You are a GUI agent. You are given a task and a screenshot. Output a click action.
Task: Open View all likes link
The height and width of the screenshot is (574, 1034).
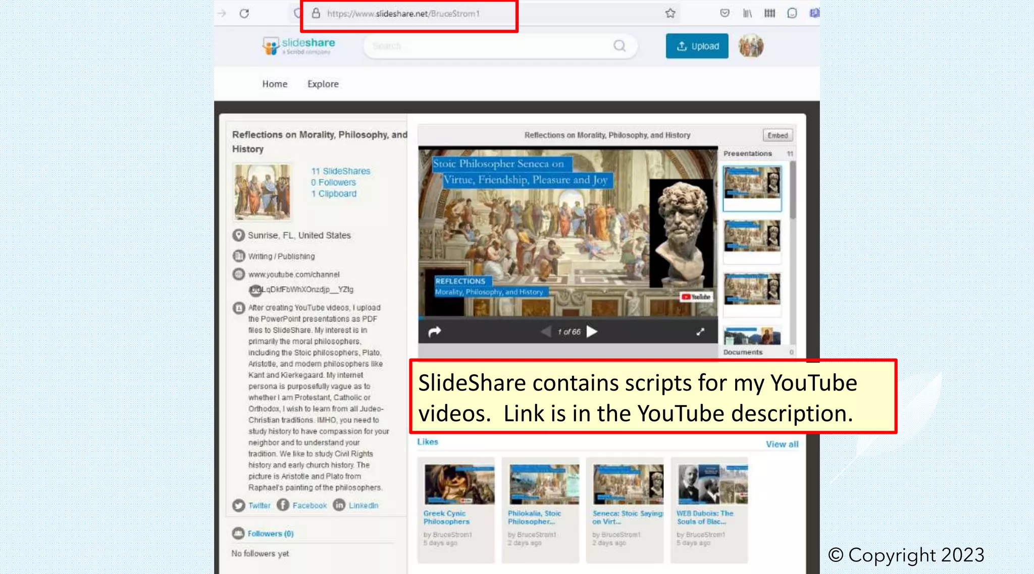[782, 444]
